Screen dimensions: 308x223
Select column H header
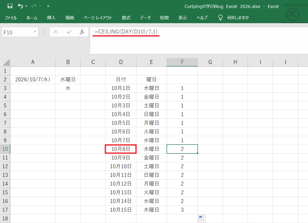(x=235, y=62)
